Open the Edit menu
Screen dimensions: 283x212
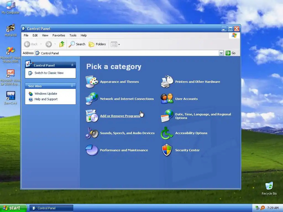[35, 35]
